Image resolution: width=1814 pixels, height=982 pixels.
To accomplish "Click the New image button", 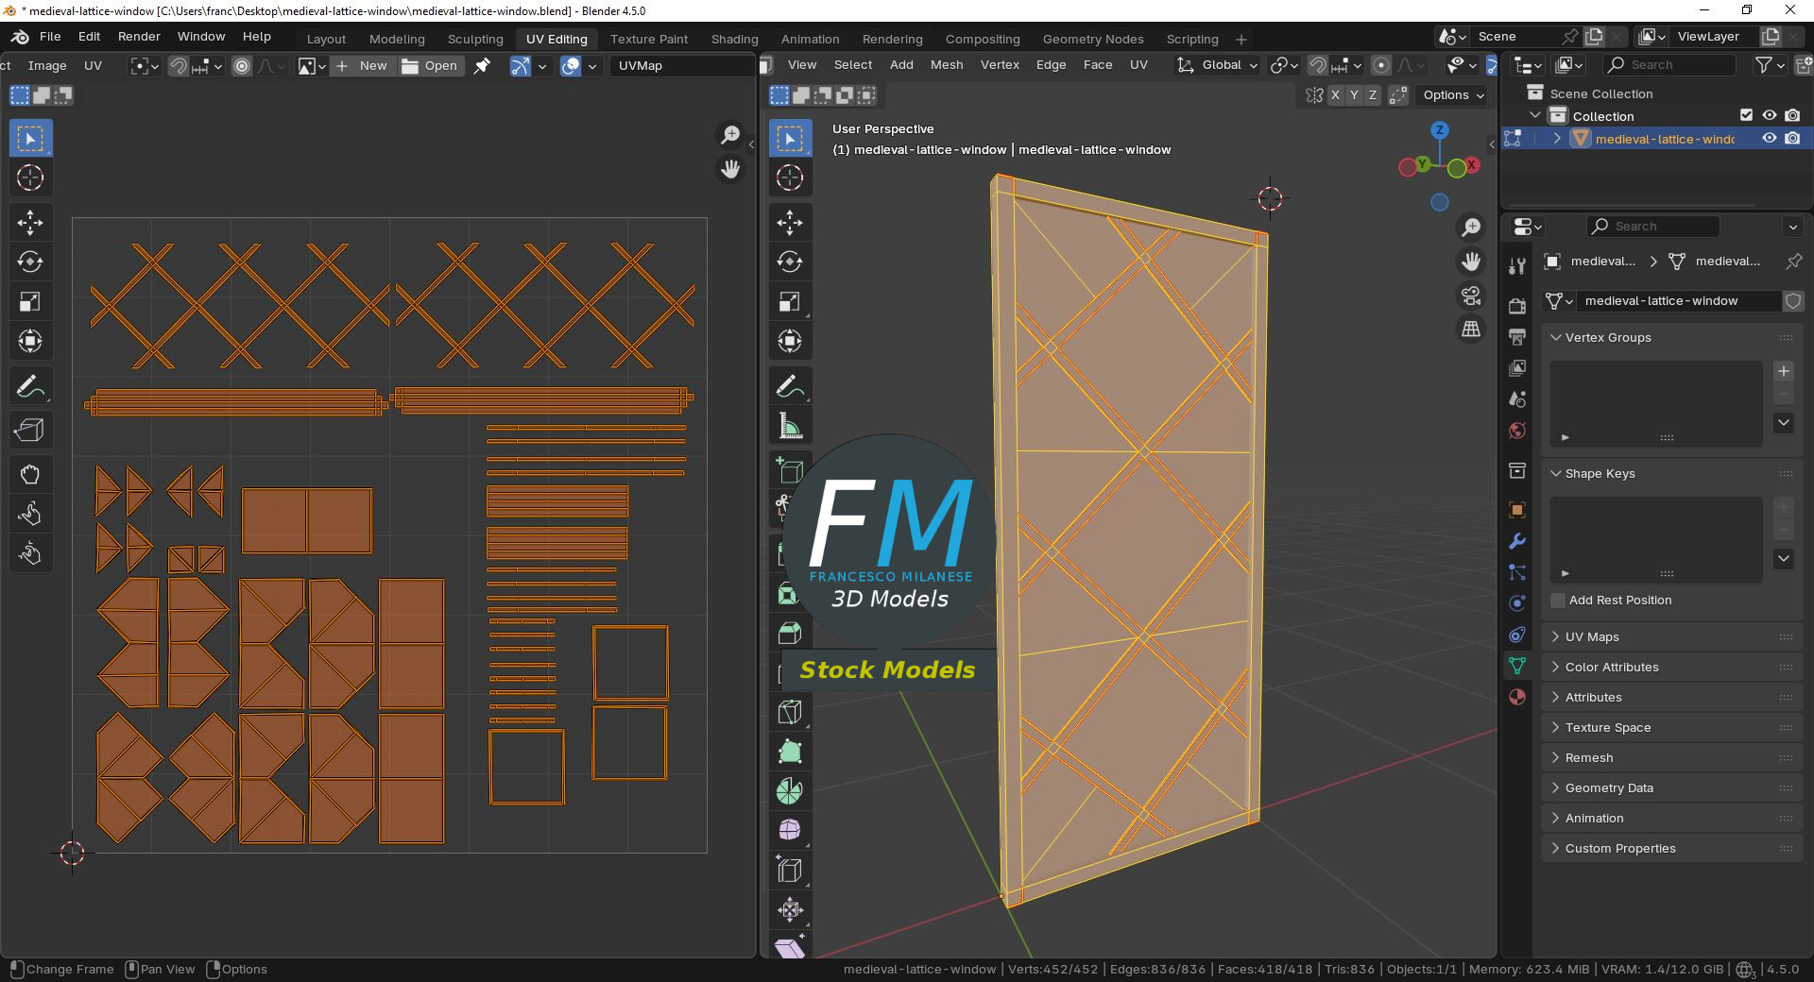I will 363,66.
